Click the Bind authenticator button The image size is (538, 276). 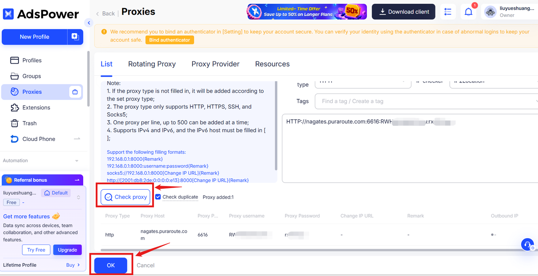(x=170, y=40)
